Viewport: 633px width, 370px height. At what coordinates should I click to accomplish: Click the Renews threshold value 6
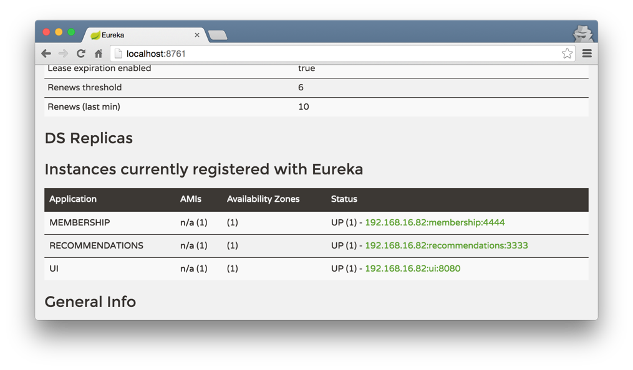(x=301, y=87)
